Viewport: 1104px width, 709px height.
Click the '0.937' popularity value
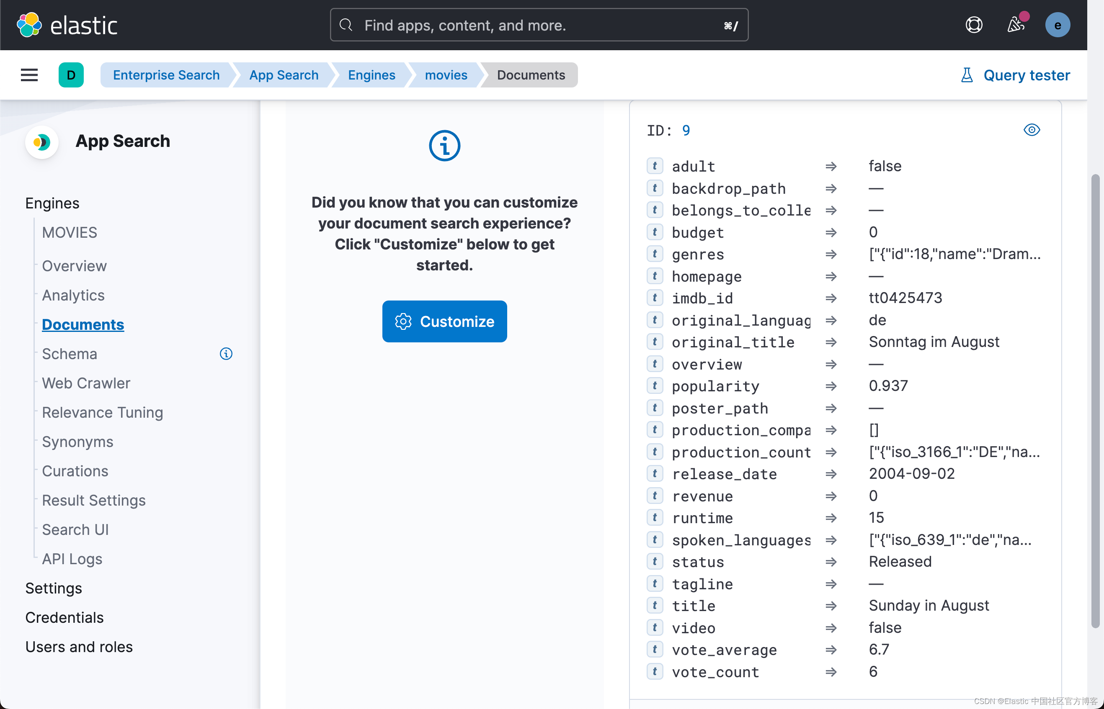(888, 386)
